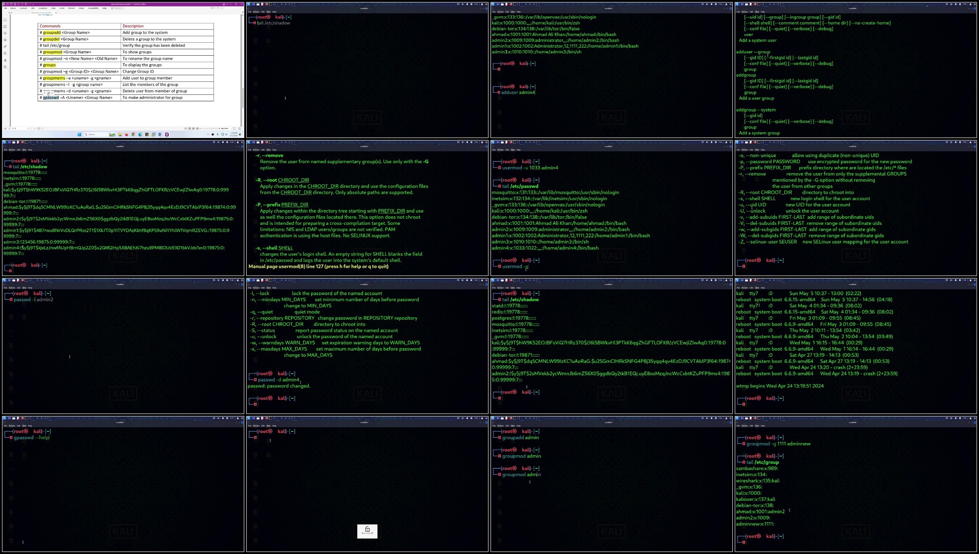This screenshot has height=554, width=979.
Task: Click the 'groupmod -g 1111 adminnew' command line
Action: pos(778,443)
